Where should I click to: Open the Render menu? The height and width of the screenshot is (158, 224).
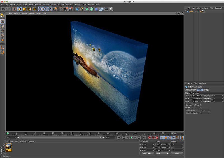(x=53, y=4)
